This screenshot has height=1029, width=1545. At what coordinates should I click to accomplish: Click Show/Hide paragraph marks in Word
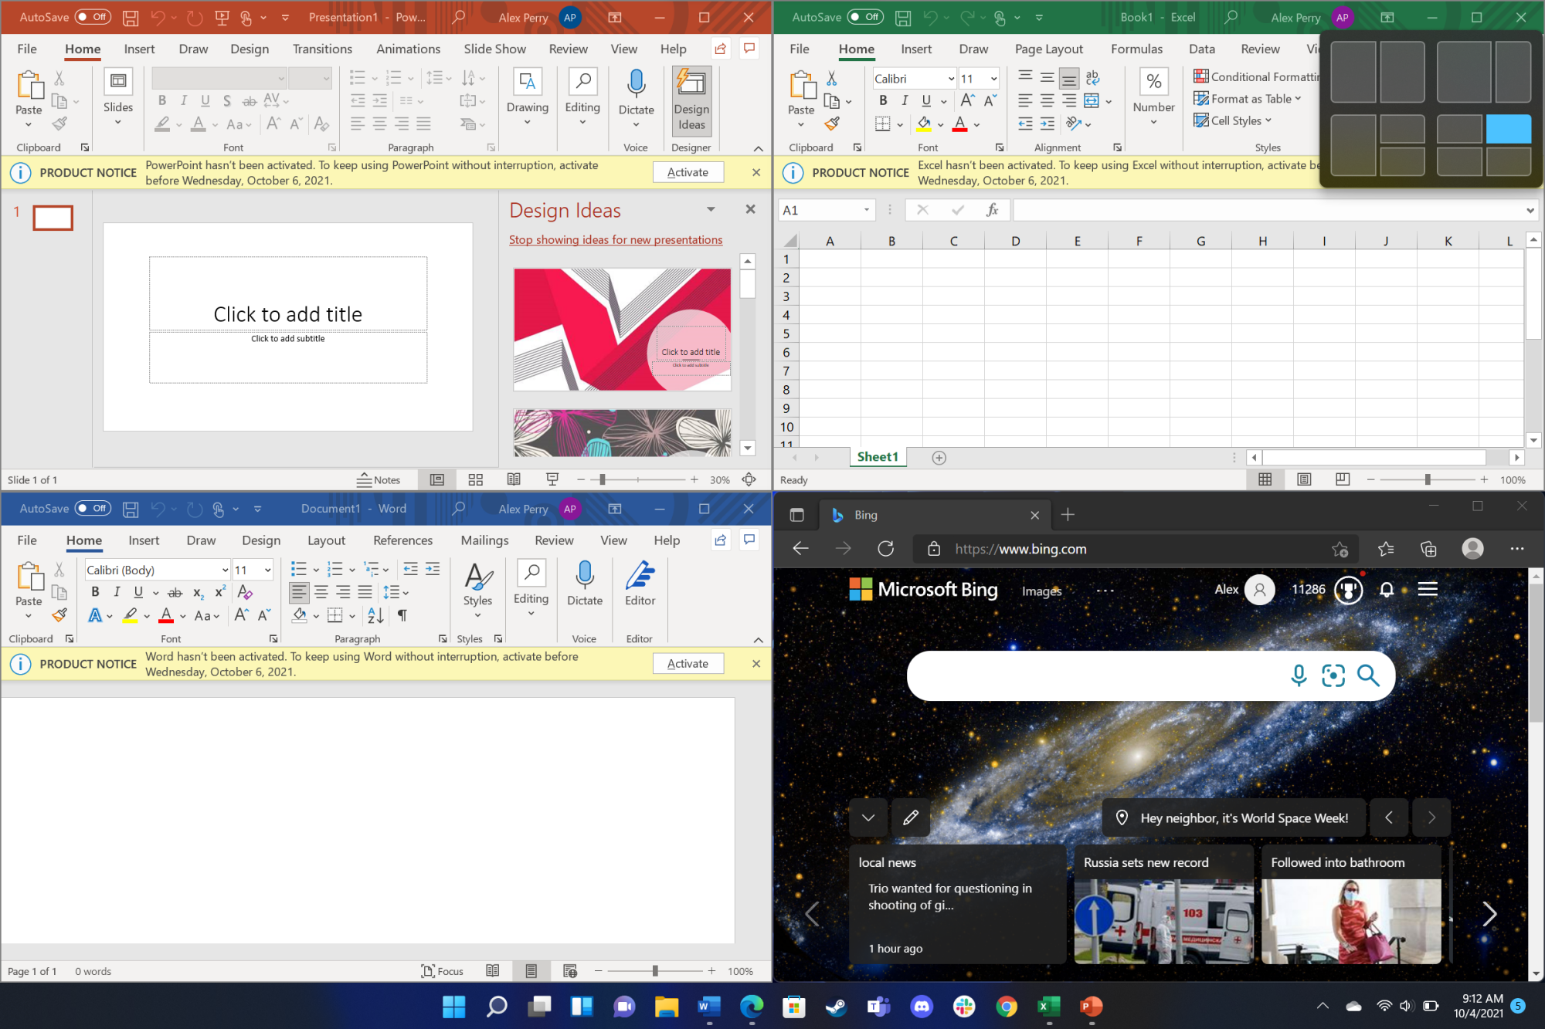click(402, 615)
